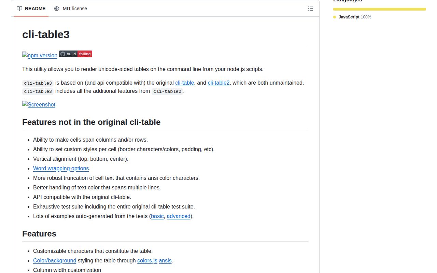Open the basic examples link
Screen dimensions: 437x273
click(157, 216)
